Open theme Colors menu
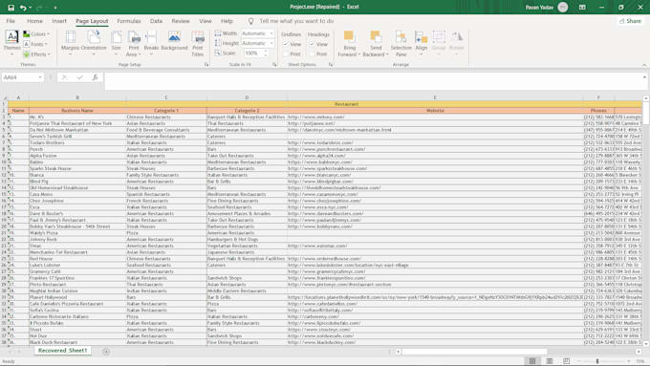Viewport: 650px width, 366px height. [x=36, y=34]
